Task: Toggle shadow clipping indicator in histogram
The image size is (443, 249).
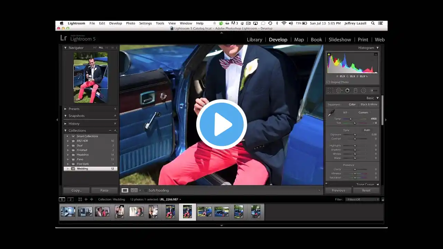Action: click(x=329, y=54)
